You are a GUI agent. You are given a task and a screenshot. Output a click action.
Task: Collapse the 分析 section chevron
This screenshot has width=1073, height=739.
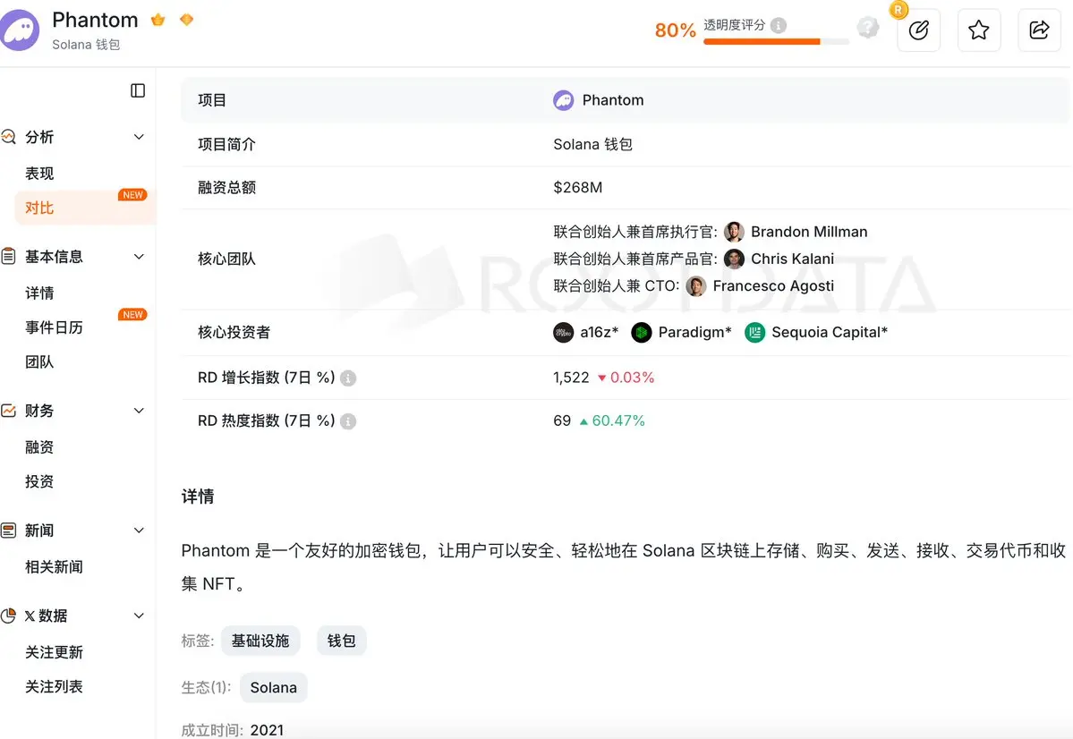click(x=139, y=137)
